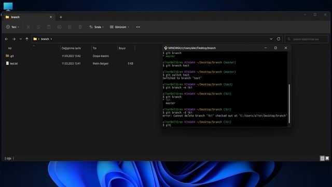The width and height of the screenshot is (332, 187).
Task: Click '$ git branch -d iki' command line
Action: tap(177, 113)
